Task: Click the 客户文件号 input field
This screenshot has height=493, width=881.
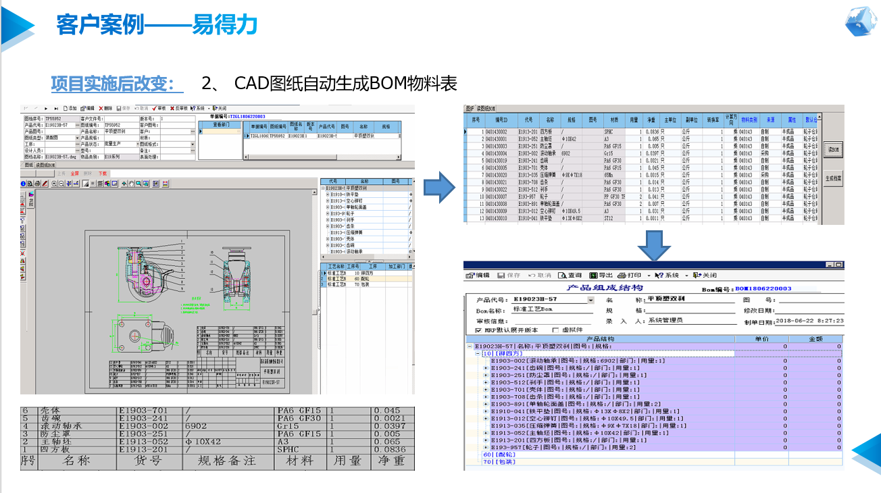Action: coord(122,119)
